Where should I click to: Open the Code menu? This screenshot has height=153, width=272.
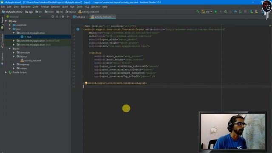click(x=35, y=7)
